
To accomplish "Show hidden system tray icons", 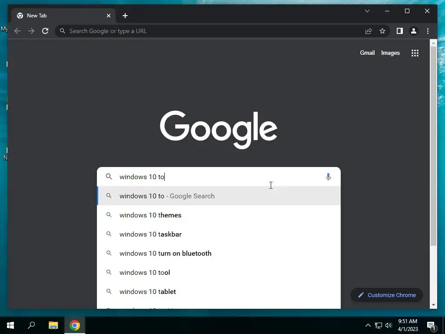I will pos(368,325).
